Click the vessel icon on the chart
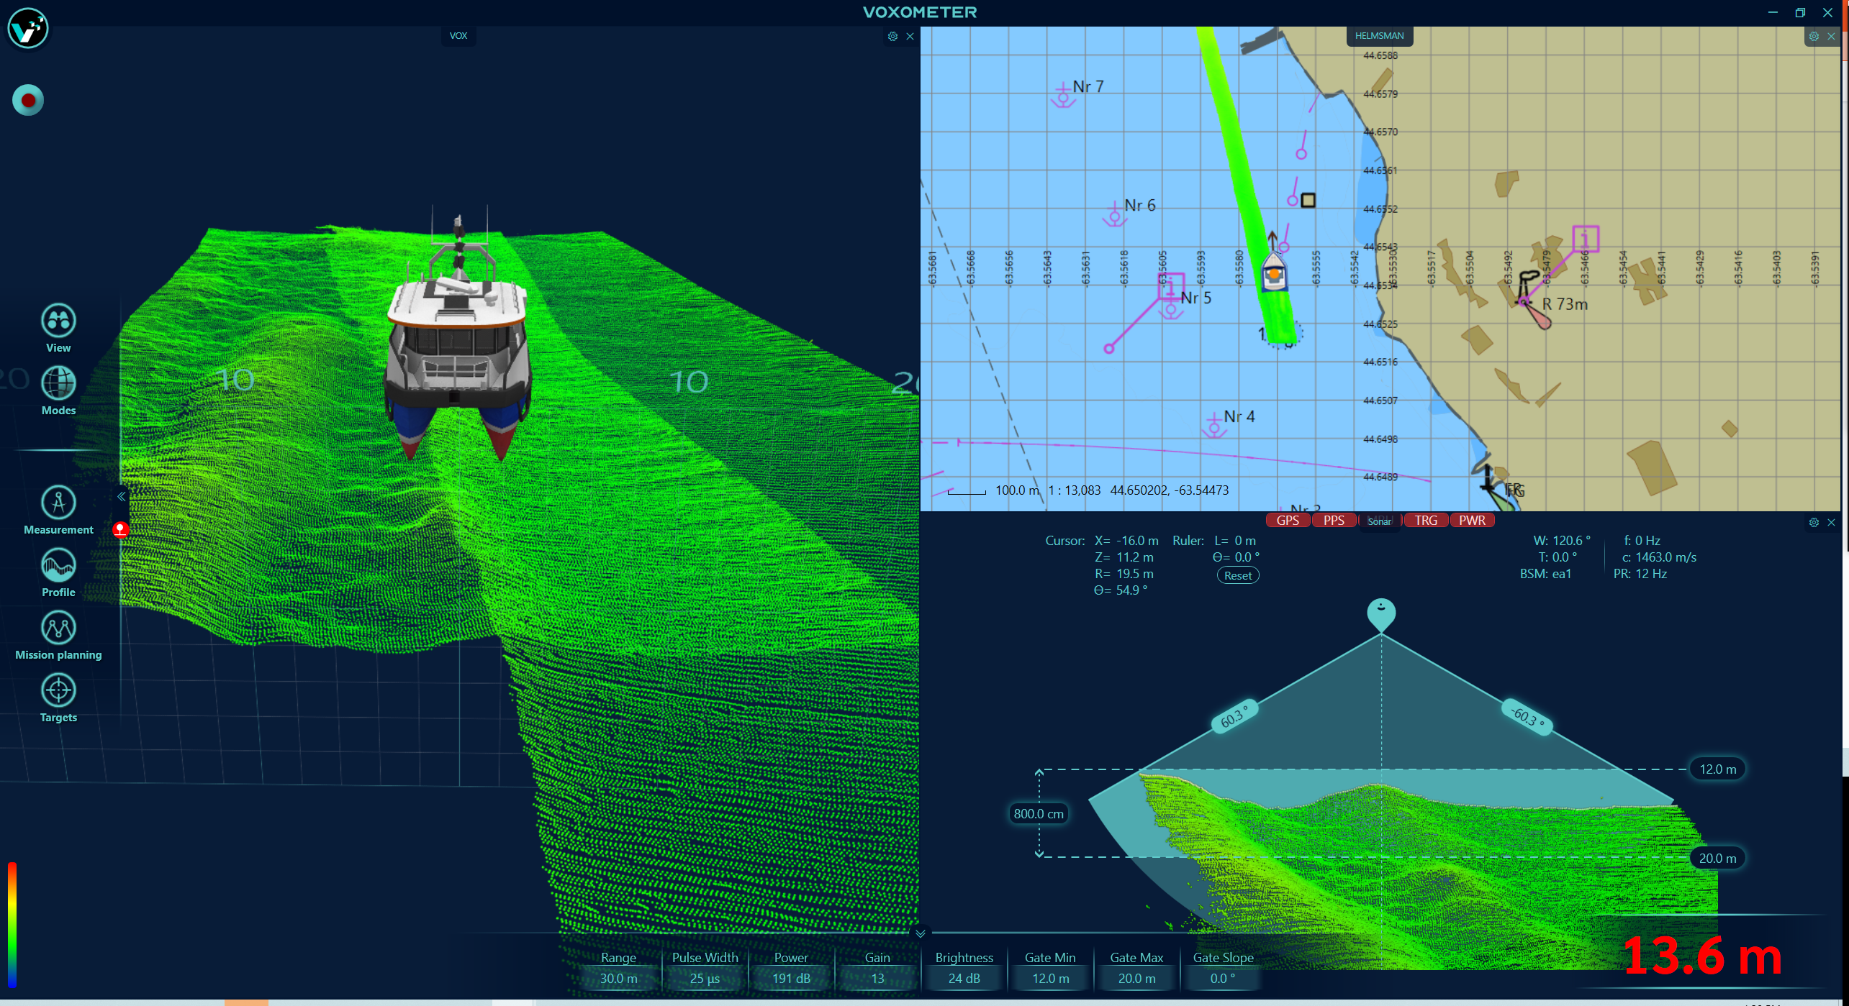Screen dimensions: 1849x1006 point(1274,273)
